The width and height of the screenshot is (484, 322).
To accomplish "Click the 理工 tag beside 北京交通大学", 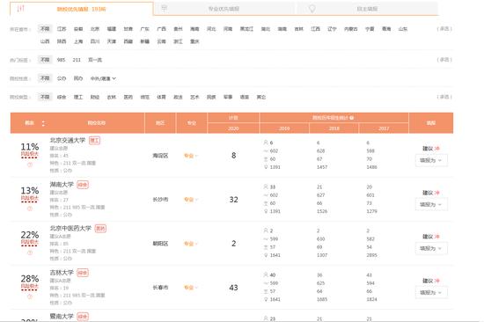I will click(x=94, y=141).
